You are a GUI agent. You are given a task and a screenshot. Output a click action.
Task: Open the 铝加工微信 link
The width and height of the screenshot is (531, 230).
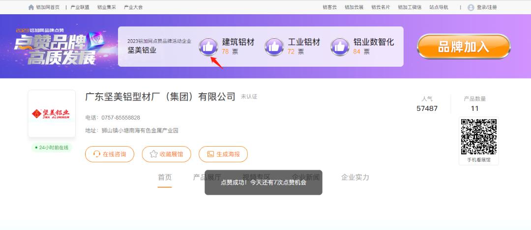(x=410, y=7)
